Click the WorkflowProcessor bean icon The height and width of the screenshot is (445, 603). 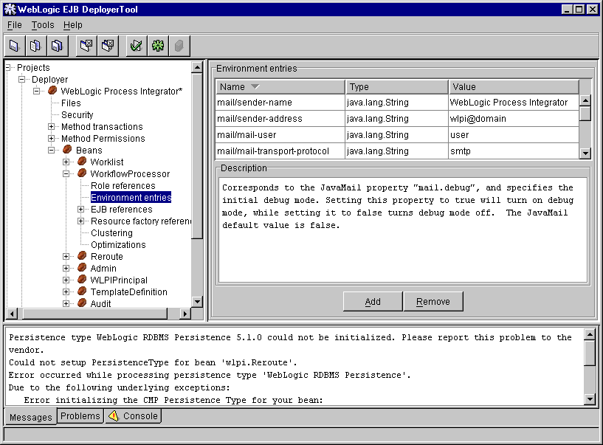point(81,173)
